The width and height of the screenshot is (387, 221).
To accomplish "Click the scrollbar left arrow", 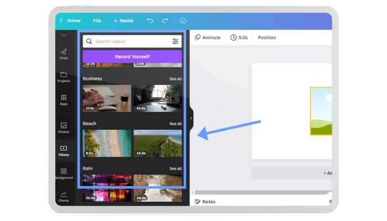I will pos(192,192).
